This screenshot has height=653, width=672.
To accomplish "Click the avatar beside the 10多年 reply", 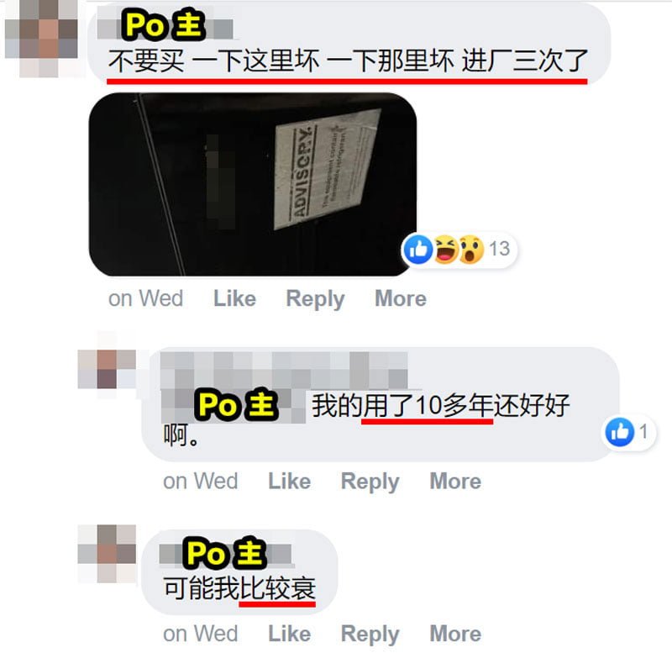I will [x=108, y=370].
